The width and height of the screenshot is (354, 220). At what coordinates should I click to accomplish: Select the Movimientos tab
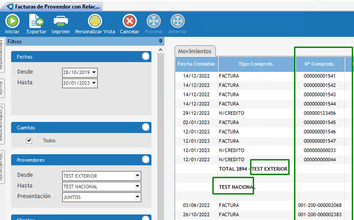[x=195, y=51]
